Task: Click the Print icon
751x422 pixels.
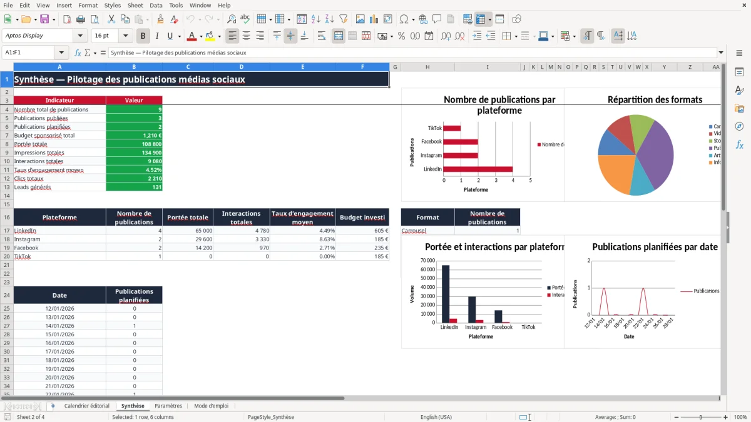Action: 81,19
